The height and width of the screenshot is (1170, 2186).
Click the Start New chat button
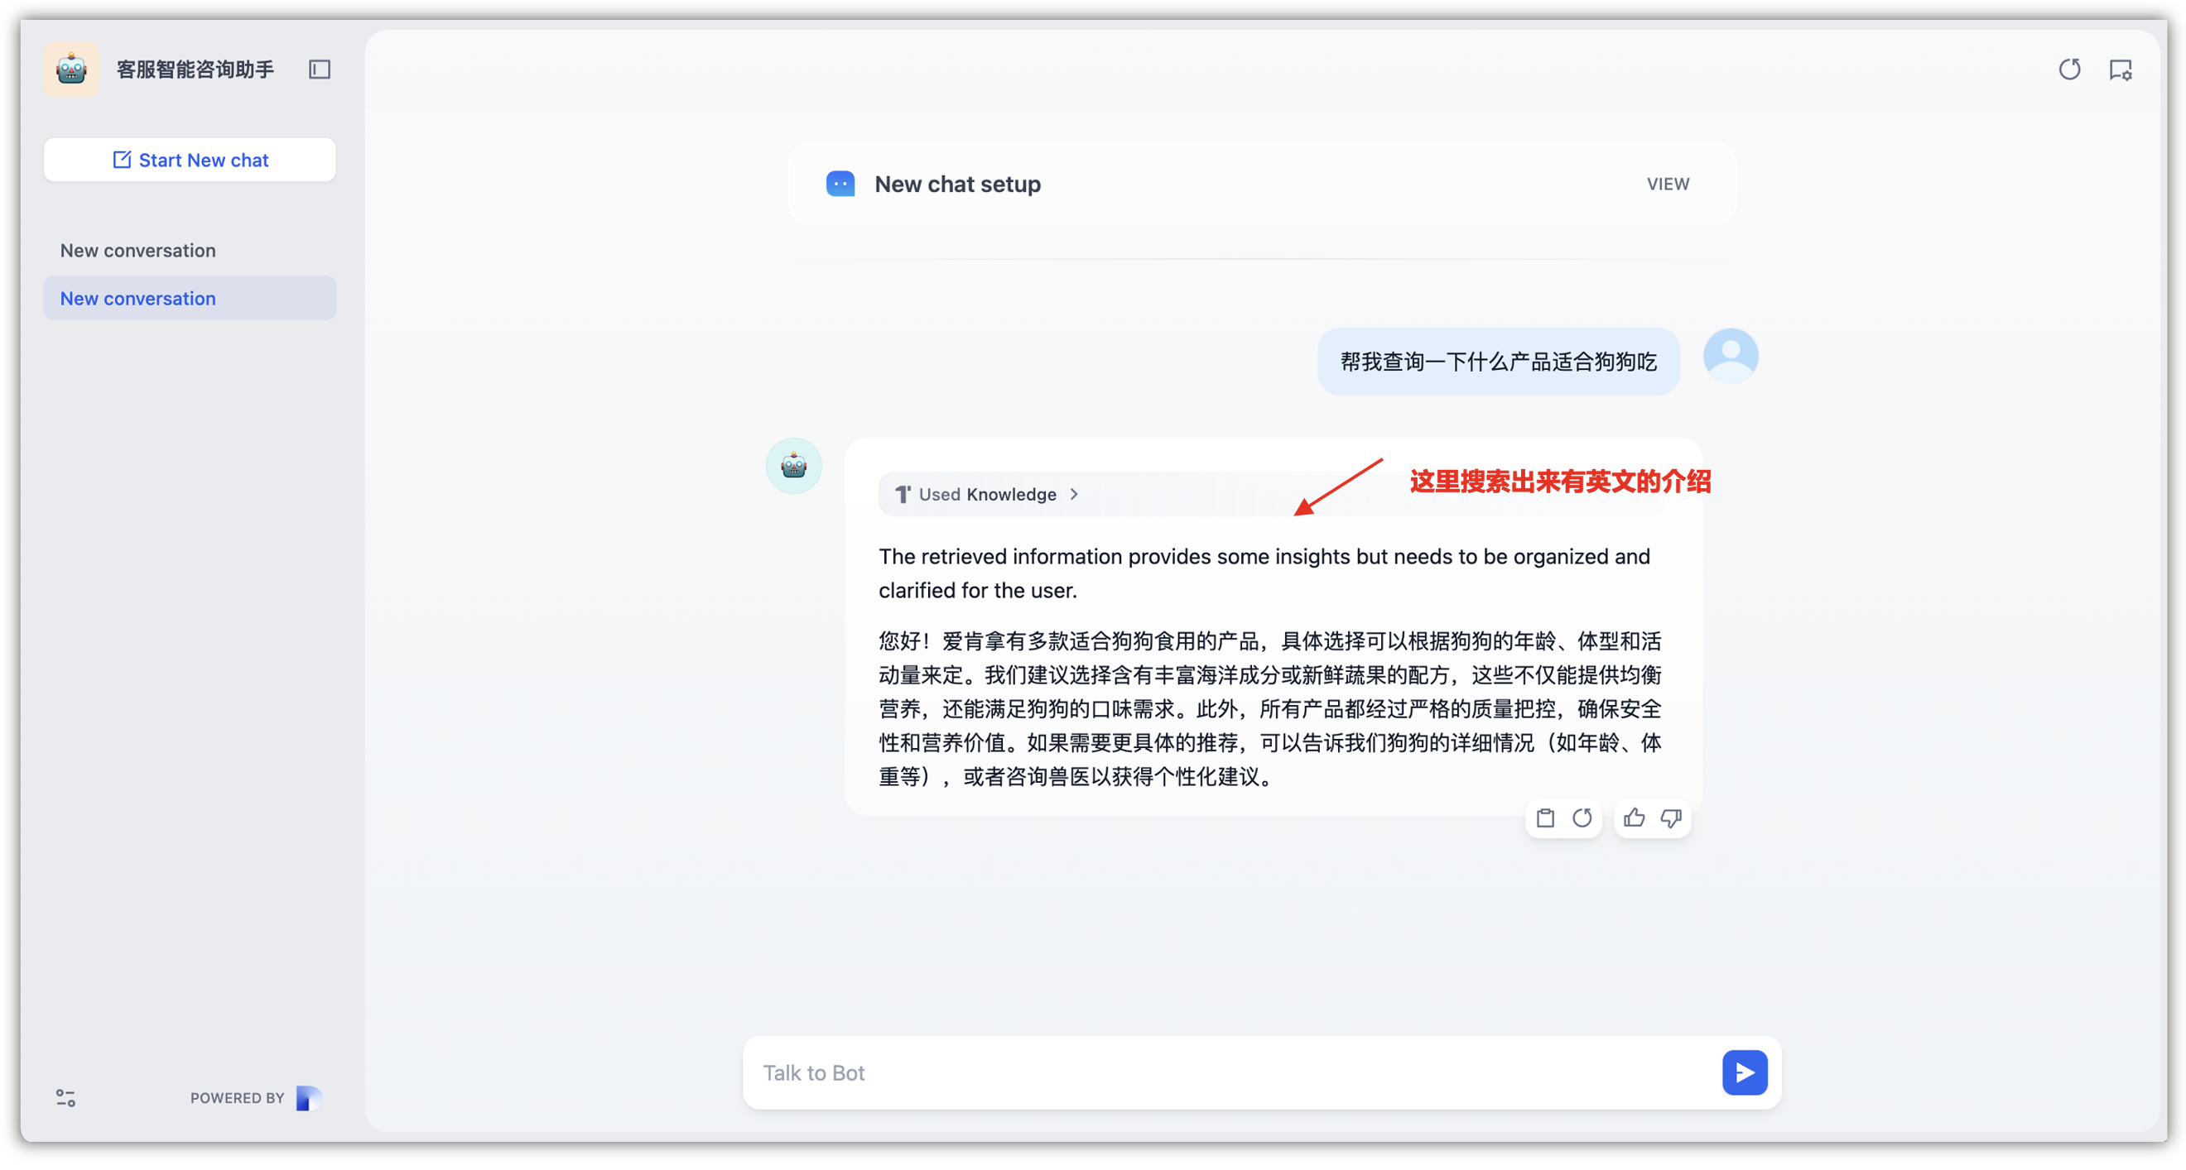(x=190, y=161)
